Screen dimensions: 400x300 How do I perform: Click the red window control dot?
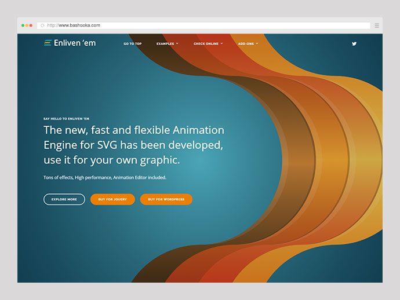click(x=31, y=25)
